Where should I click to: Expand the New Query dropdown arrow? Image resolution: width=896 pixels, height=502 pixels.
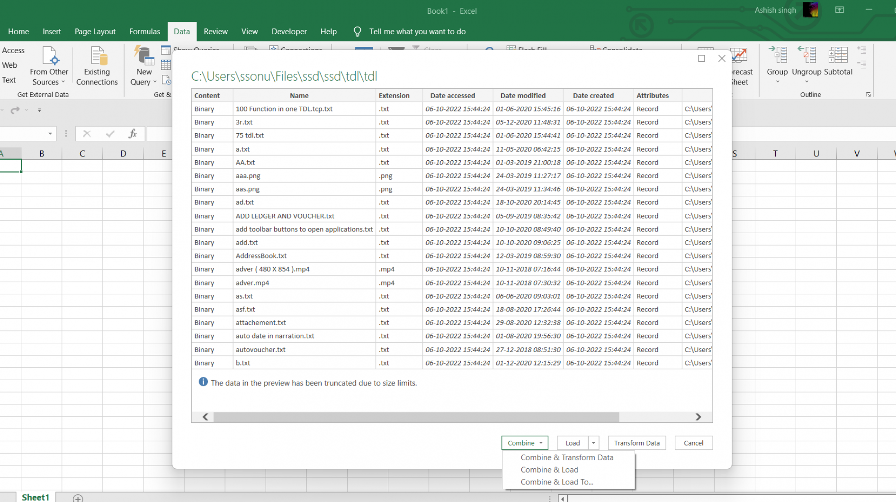point(155,82)
